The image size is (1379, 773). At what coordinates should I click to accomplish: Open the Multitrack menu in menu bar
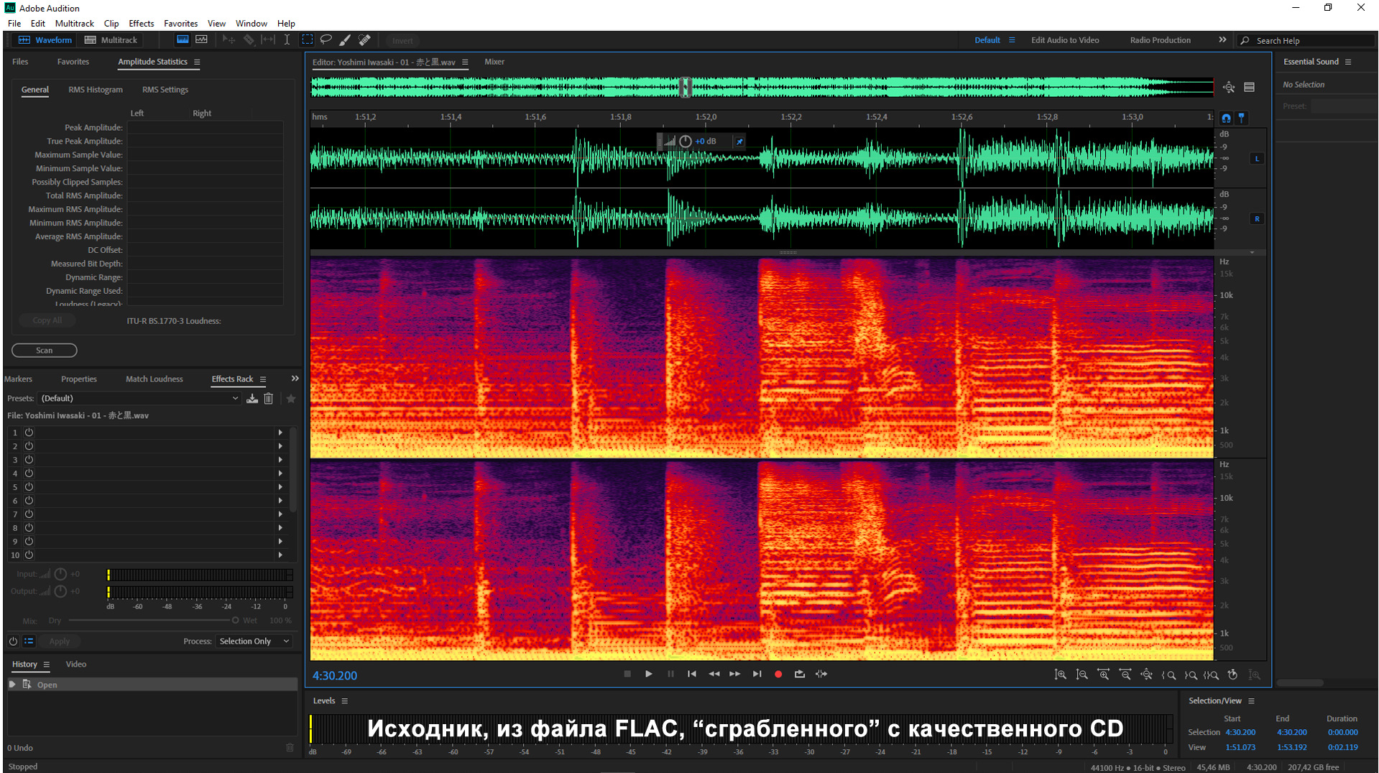pos(75,24)
